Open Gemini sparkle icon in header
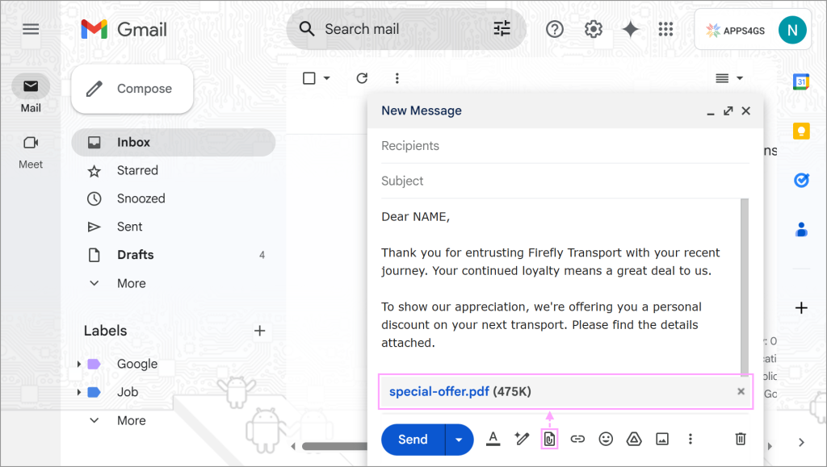The width and height of the screenshot is (827, 467). [631, 30]
